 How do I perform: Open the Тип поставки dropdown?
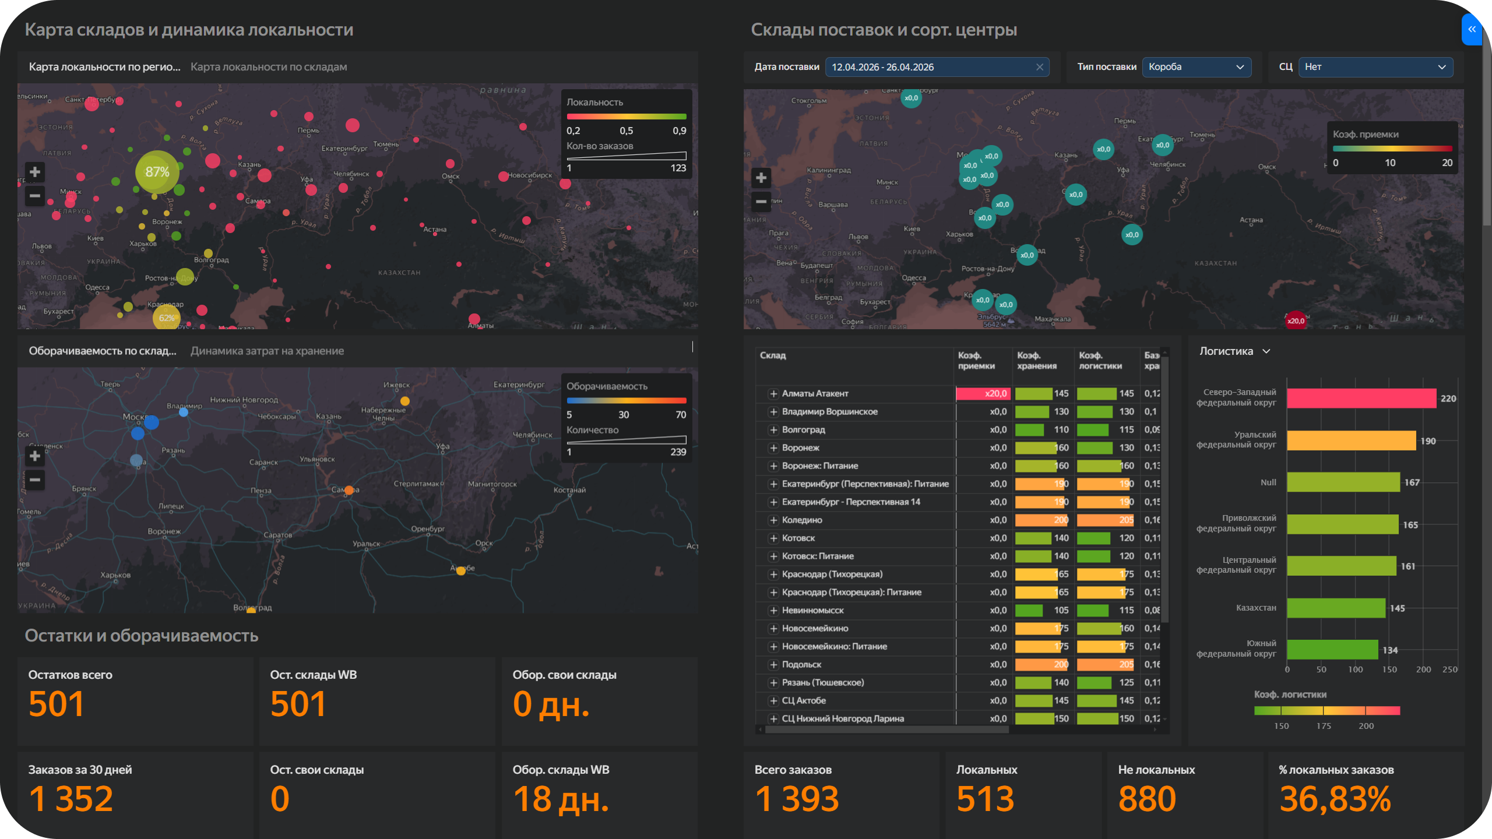pyautogui.click(x=1196, y=67)
